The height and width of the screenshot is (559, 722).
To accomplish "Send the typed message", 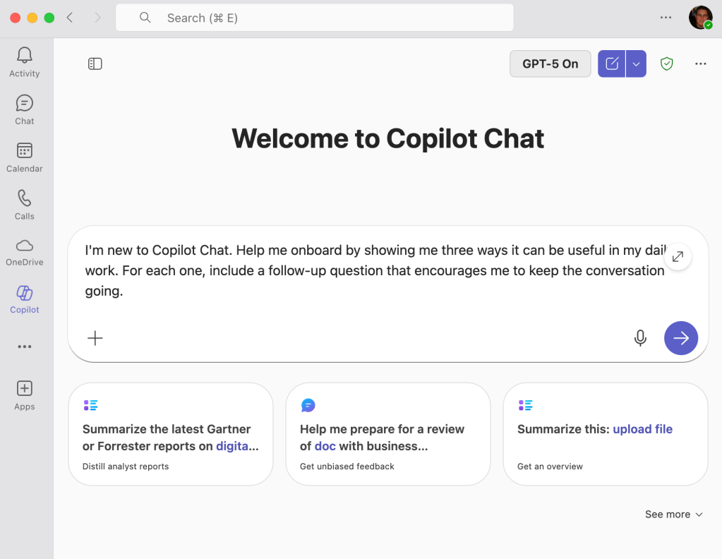I will pos(680,338).
